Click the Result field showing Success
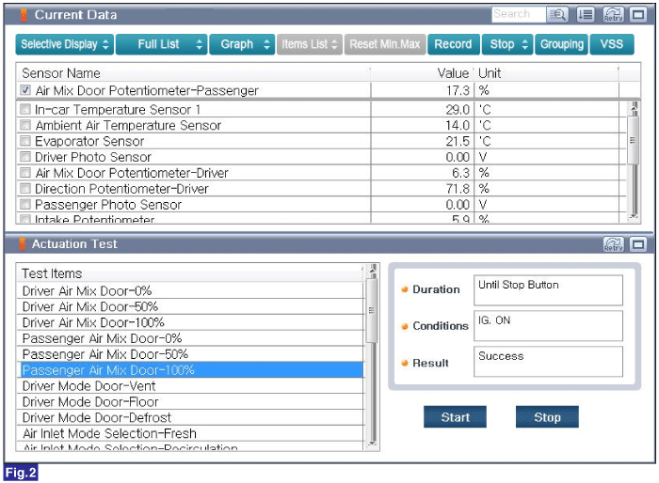The height and width of the screenshot is (483, 659). tap(548, 361)
